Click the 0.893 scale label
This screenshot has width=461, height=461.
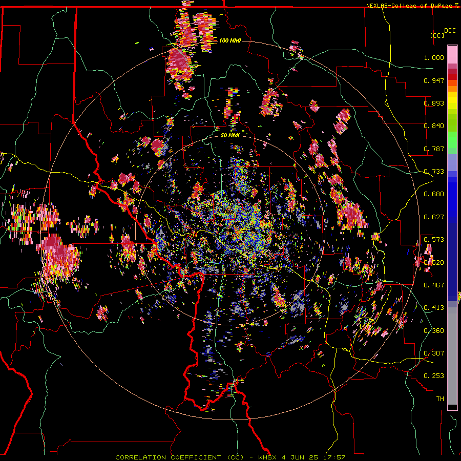click(434, 103)
